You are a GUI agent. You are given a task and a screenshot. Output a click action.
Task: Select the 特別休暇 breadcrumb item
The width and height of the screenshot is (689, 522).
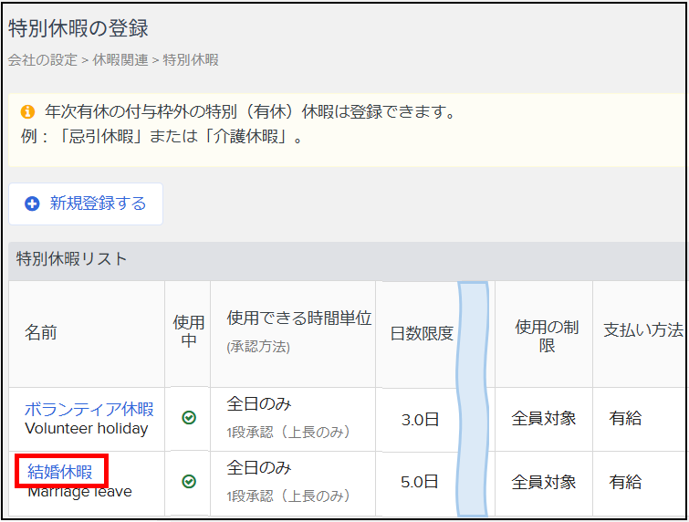(x=191, y=60)
